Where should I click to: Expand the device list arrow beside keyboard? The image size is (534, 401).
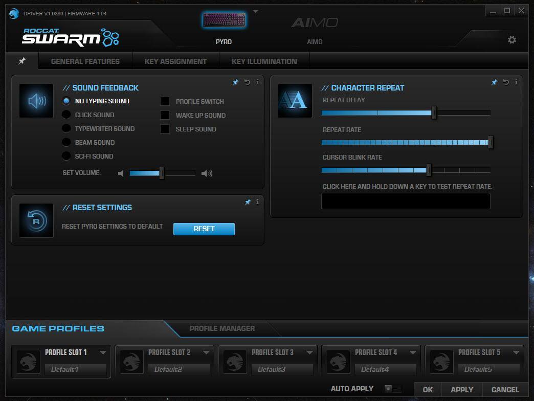coord(256,11)
